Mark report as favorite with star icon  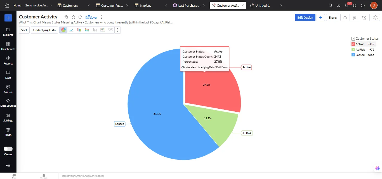coord(74,17)
